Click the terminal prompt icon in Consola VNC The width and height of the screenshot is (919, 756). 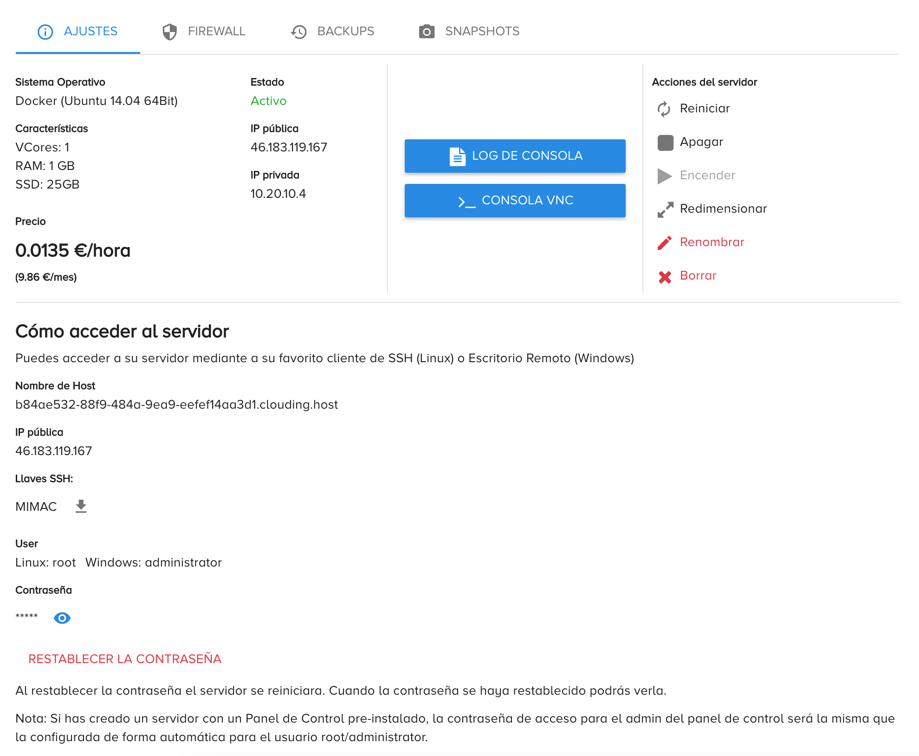point(467,202)
